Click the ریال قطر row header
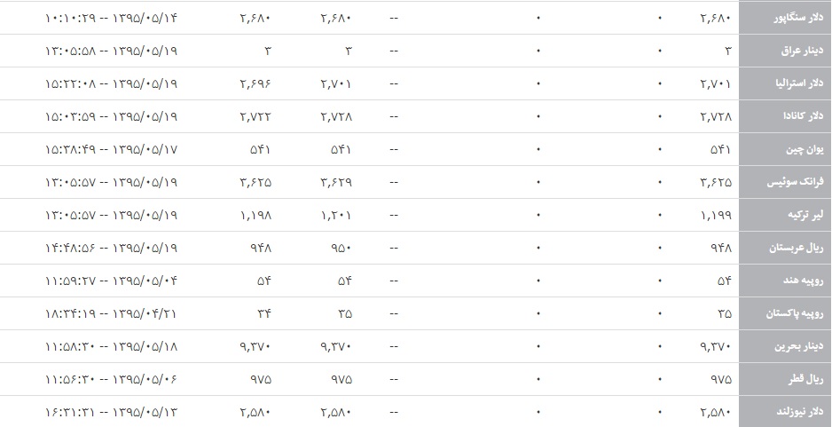This screenshot has height=427, width=832. [805, 379]
